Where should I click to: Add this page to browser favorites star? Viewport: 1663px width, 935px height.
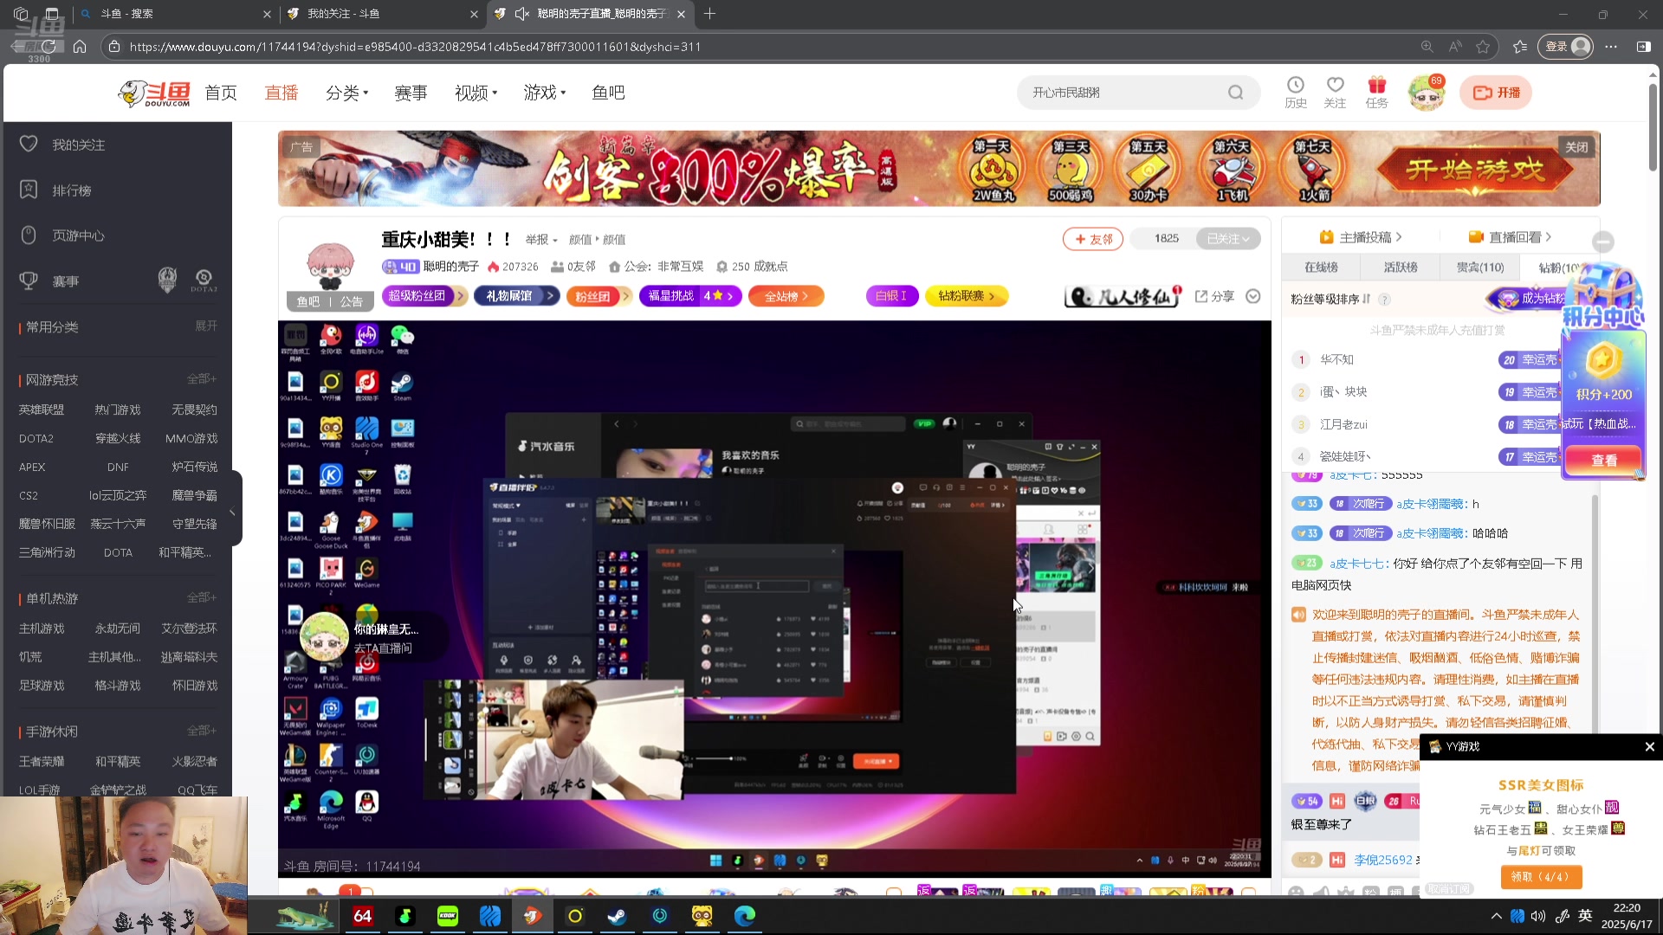(1484, 47)
